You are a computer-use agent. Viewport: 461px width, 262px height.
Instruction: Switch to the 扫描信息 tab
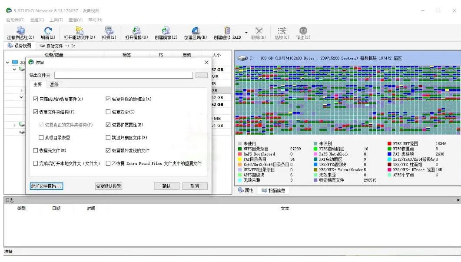point(273,190)
